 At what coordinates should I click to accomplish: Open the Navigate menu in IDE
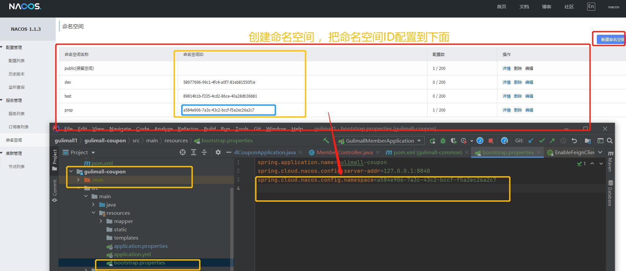point(120,129)
